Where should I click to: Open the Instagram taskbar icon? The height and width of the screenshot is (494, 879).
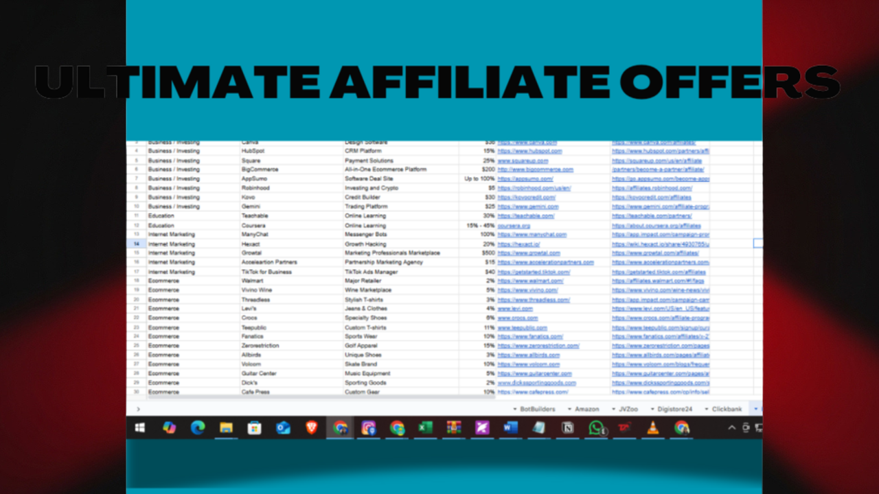click(x=369, y=428)
